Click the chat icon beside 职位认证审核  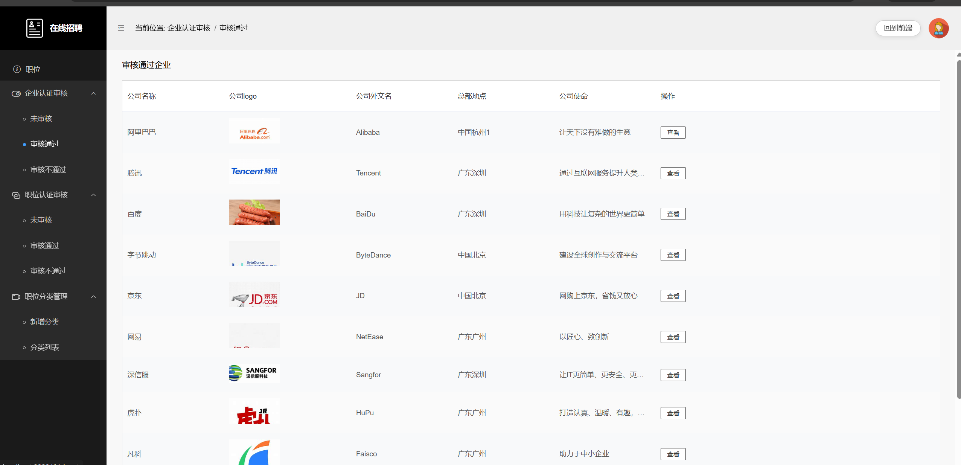(x=16, y=195)
